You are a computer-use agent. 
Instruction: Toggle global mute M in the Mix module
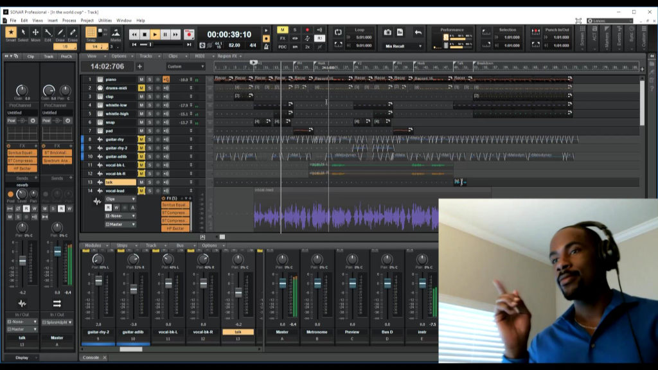(x=283, y=30)
